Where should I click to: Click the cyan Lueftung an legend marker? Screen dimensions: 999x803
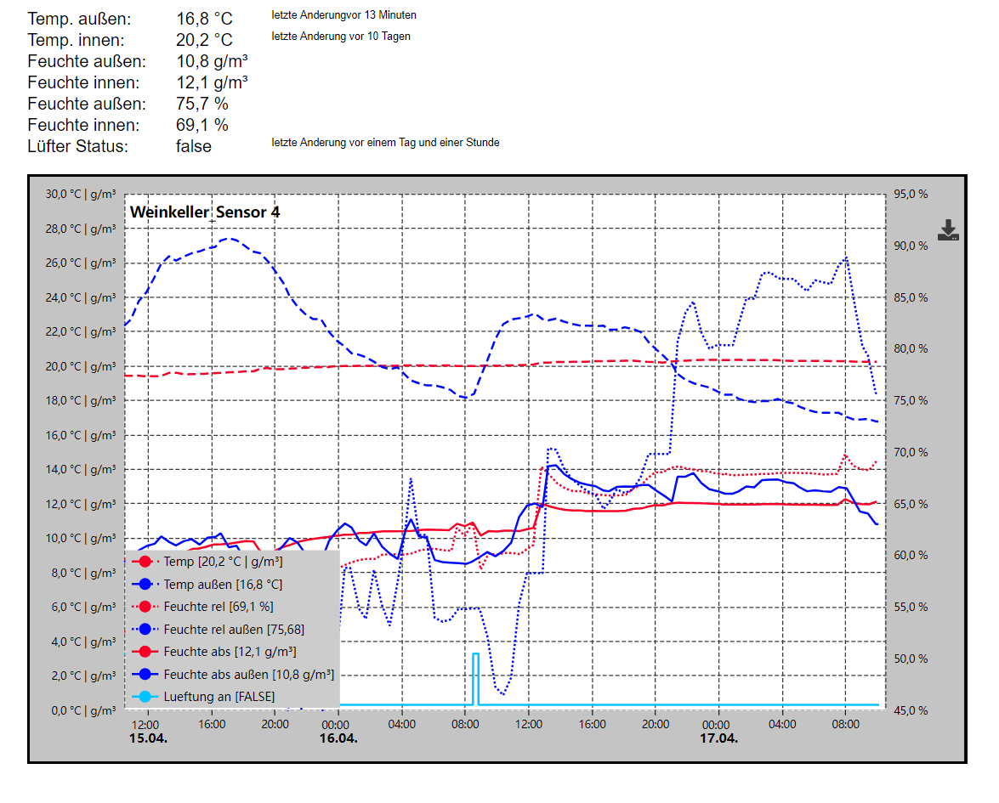tap(145, 697)
